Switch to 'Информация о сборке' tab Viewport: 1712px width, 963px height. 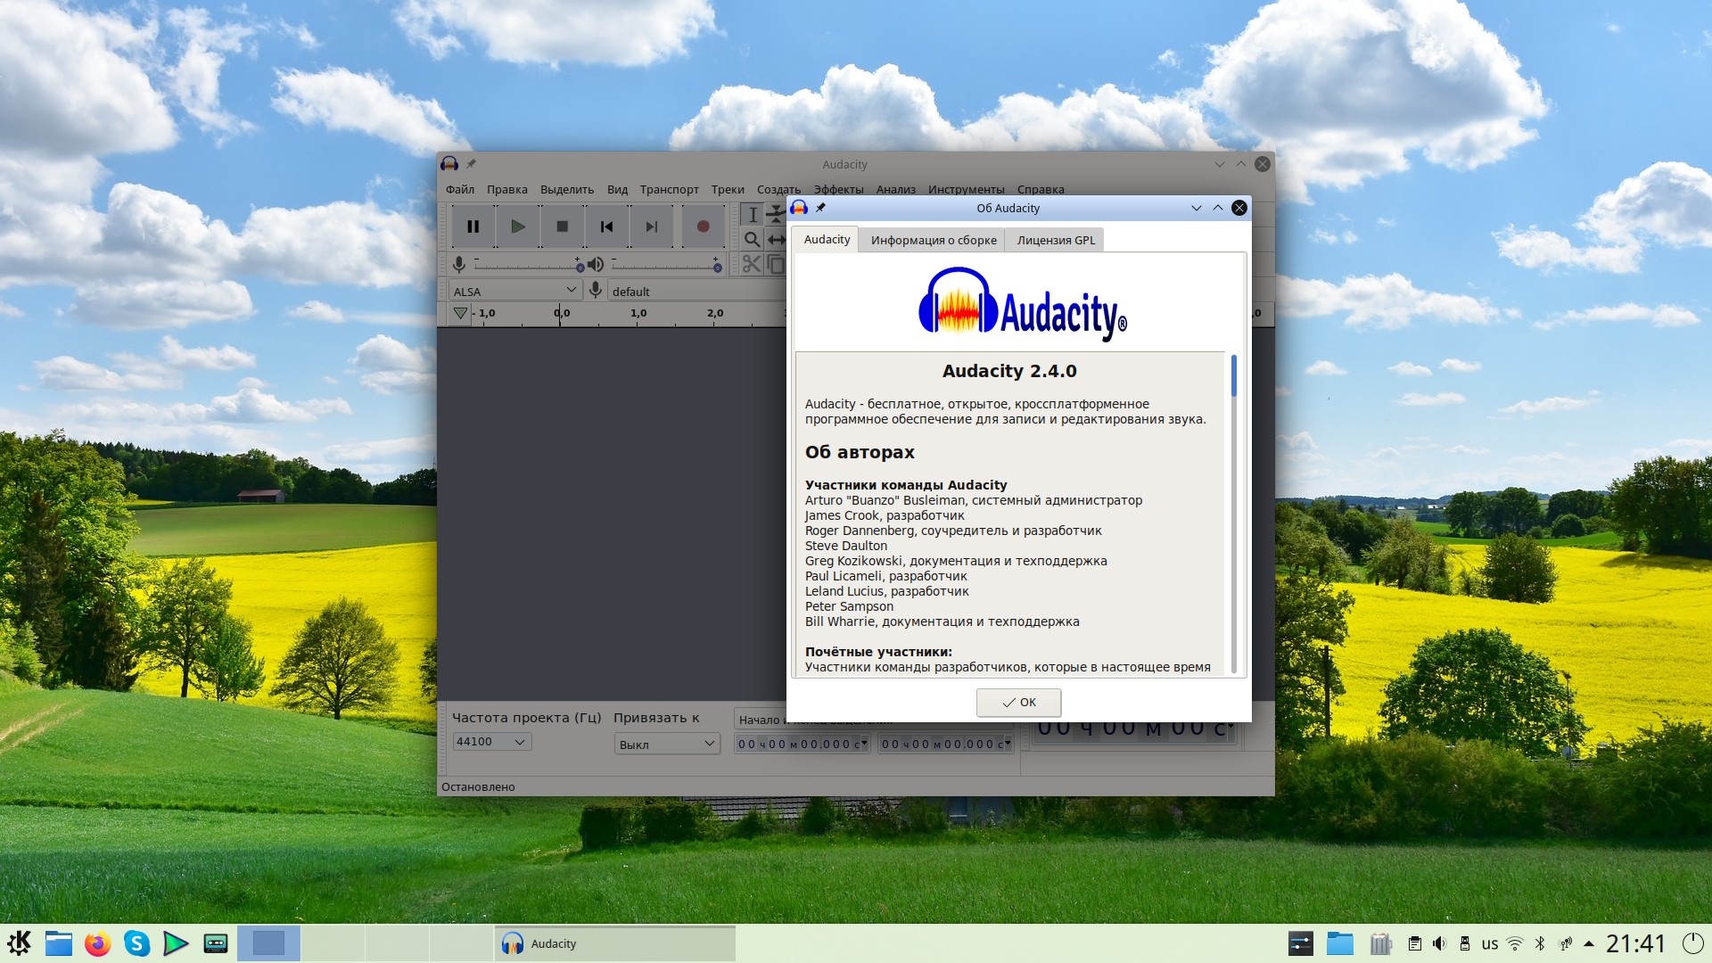click(933, 240)
